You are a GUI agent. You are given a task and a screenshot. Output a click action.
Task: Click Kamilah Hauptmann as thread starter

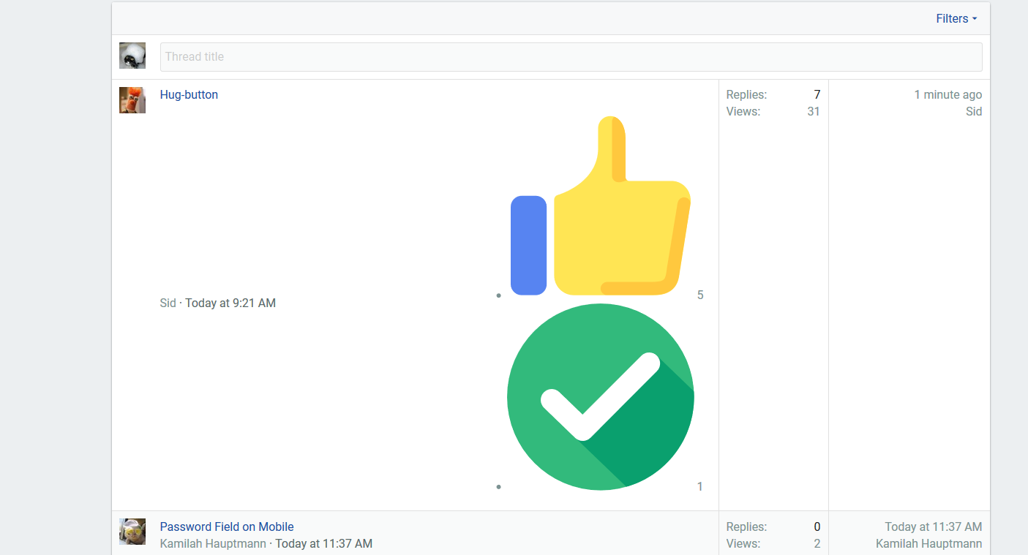213,543
